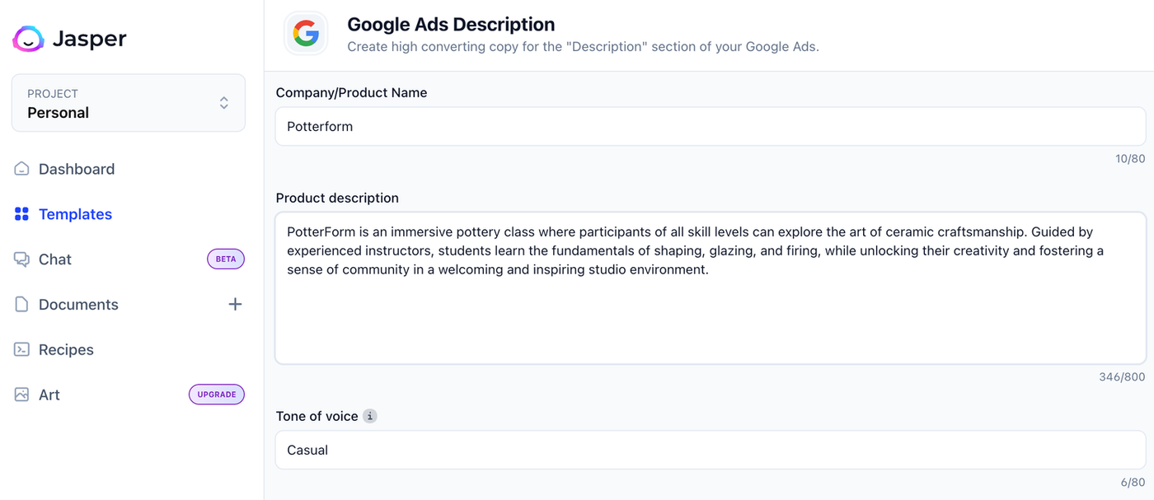Select the Tone of voice input
Screen dimensions: 1154x500
tap(710, 451)
